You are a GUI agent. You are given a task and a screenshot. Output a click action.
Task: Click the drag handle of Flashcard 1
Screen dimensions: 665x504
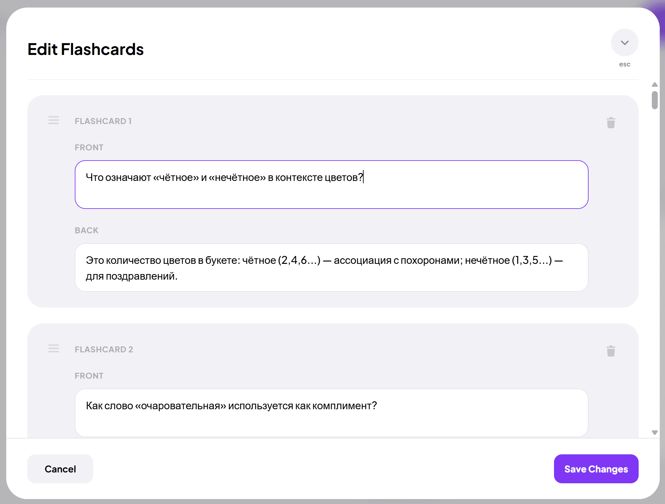pyautogui.click(x=54, y=120)
